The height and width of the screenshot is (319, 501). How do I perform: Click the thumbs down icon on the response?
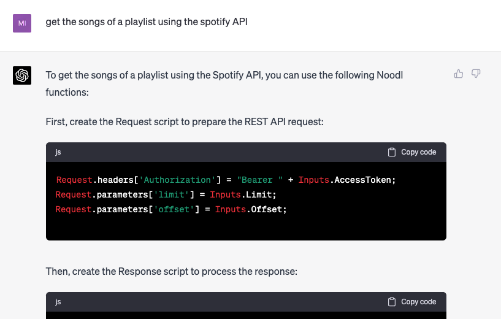pyautogui.click(x=476, y=74)
